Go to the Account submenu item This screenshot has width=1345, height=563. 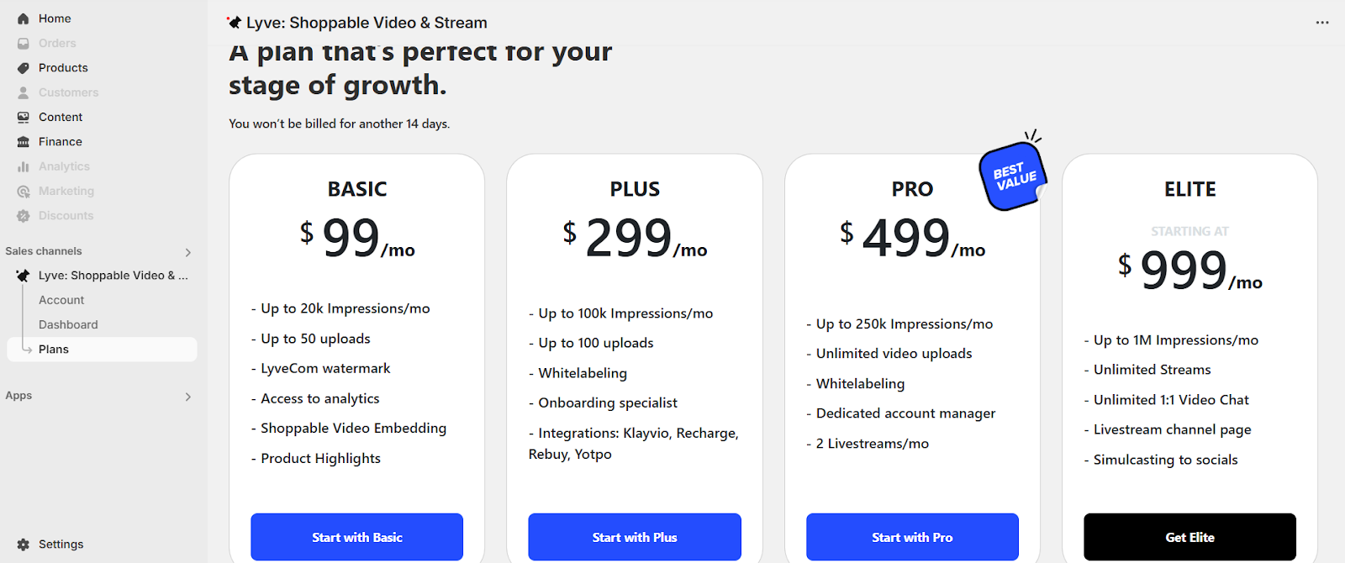tap(61, 300)
